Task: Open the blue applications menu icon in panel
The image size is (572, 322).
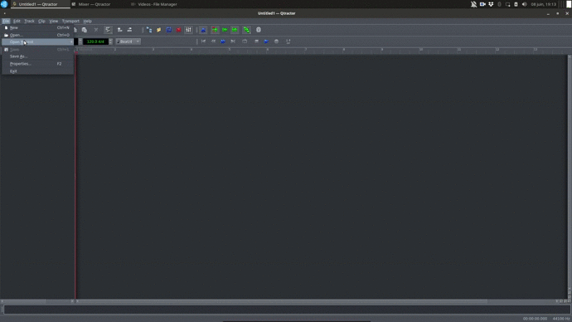Action: click(4, 4)
